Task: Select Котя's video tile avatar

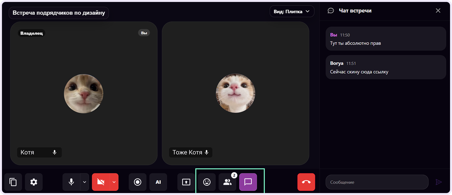Action: point(84,94)
